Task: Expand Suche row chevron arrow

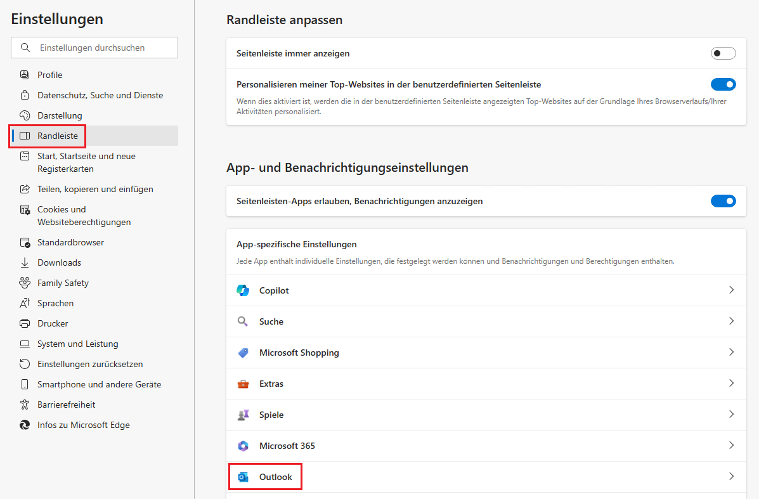Action: point(731,321)
